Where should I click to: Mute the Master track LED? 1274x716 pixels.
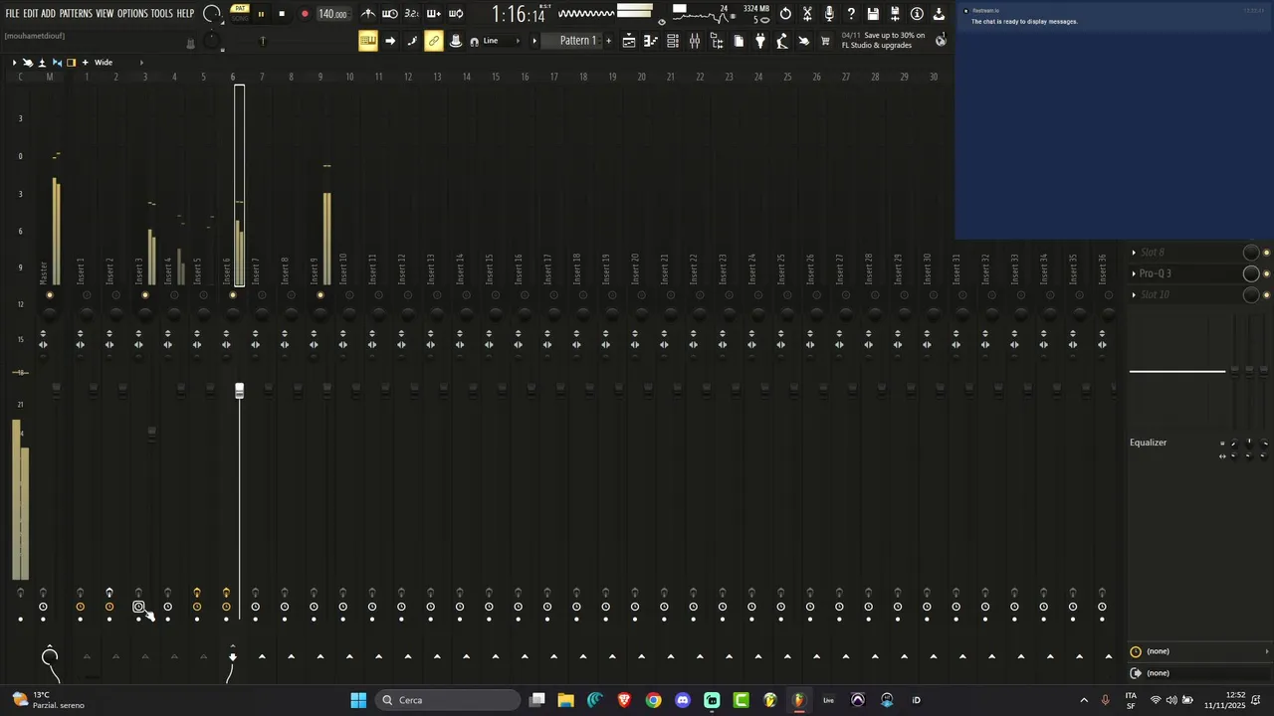click(x=50, y=295)
